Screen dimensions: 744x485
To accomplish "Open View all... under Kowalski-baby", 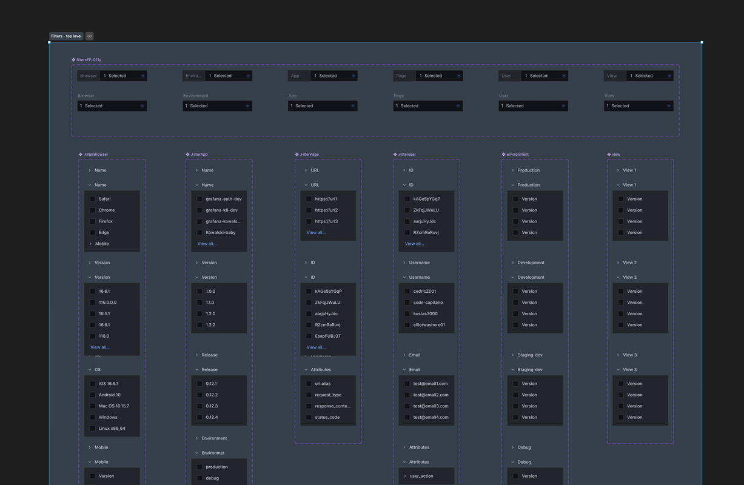I will click(x=207, y=244).
